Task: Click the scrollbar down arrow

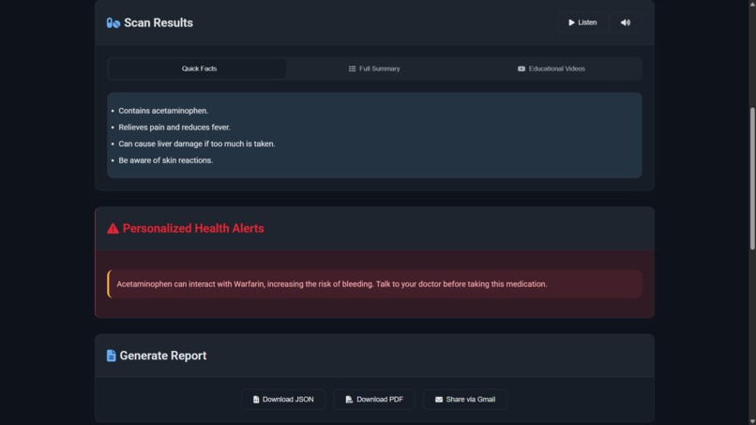Action: coord(752,421)
